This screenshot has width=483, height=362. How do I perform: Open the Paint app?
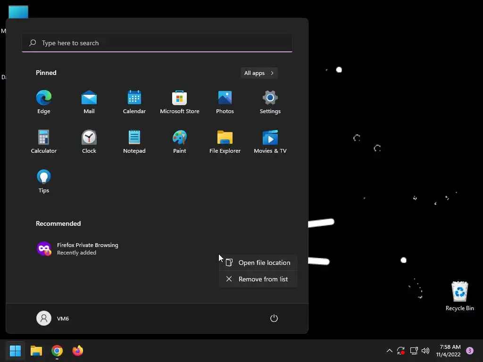point(180,142)
